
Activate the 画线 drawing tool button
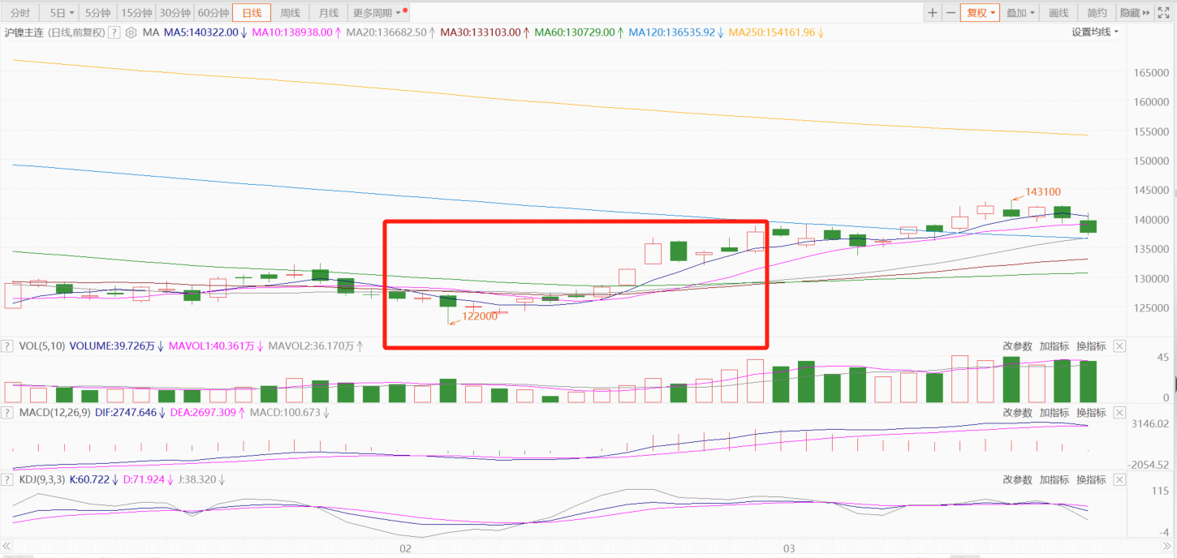(x=1058, y=13)
